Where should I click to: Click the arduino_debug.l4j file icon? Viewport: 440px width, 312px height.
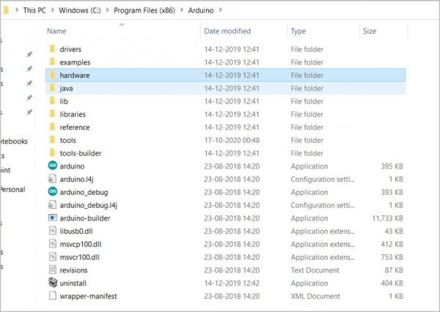tap(53, 205)
